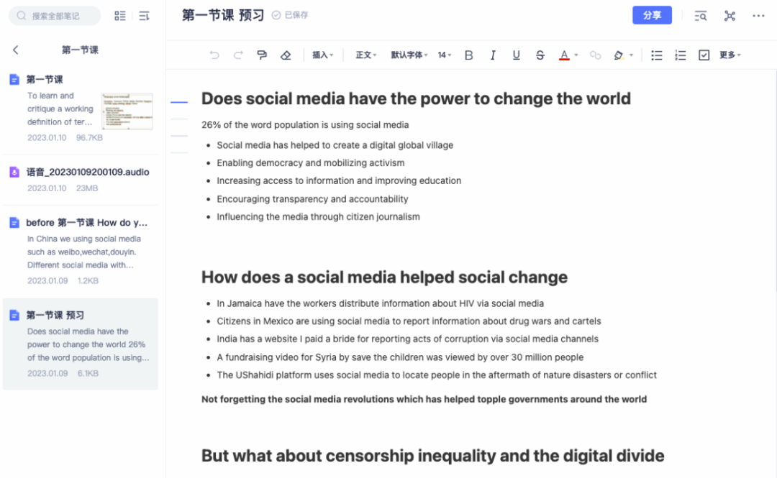This screenshot has width=777, height=478.
Task: Open the three-dot options menu top right
Action: [x=759, y=15]
